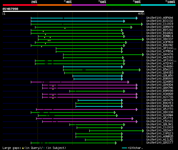Select the UniRef100_Q2A9W4 label

[160, 115]
